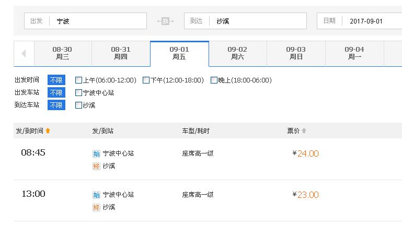402x225 pixels.
Task: Open the date picker field showing 2017-09-01
Action: [x=371, y=21]
